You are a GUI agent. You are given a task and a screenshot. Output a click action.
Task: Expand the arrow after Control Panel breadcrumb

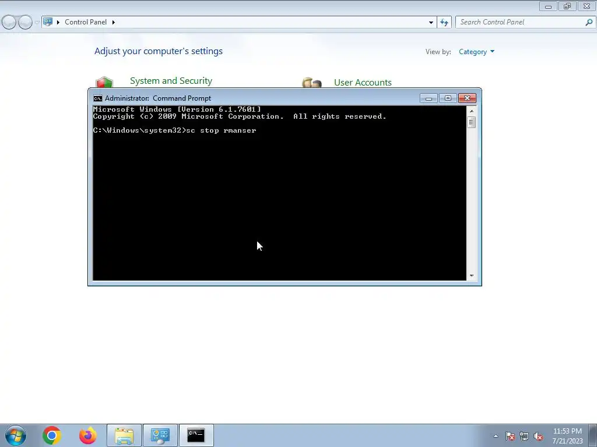tap(114, 23)
